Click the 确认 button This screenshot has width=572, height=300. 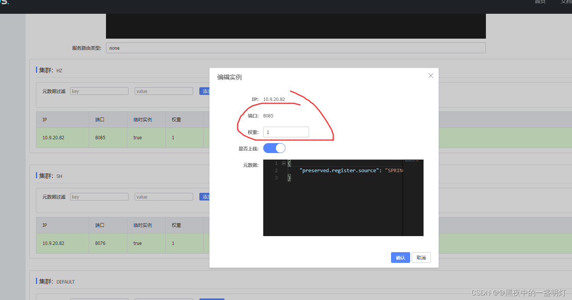[x=401, y=258]
